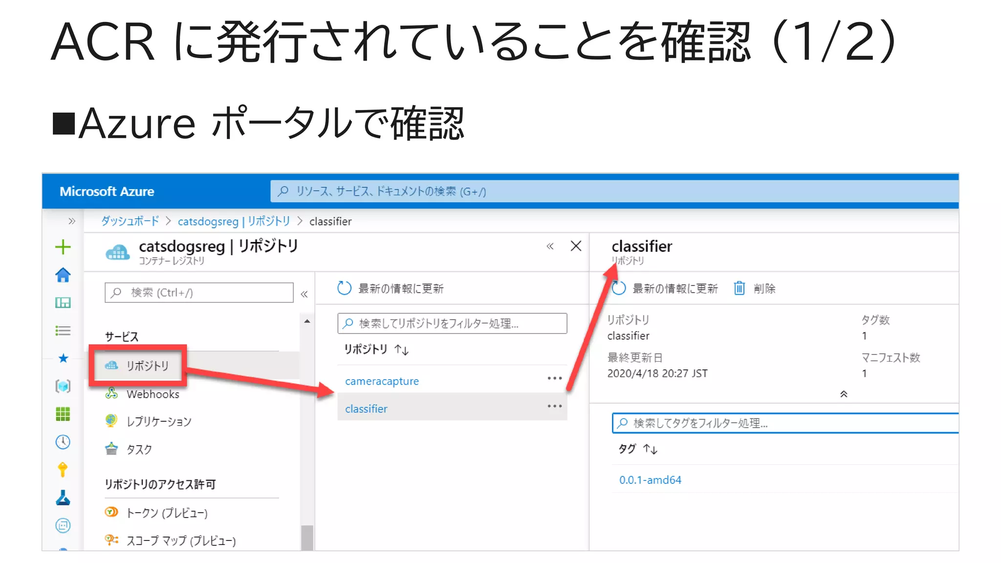Click the トークン icon

pos(111,512)
